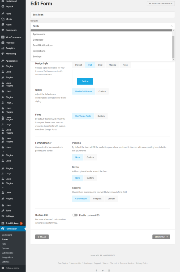Go back with the Fields button

tap(42, 237)
